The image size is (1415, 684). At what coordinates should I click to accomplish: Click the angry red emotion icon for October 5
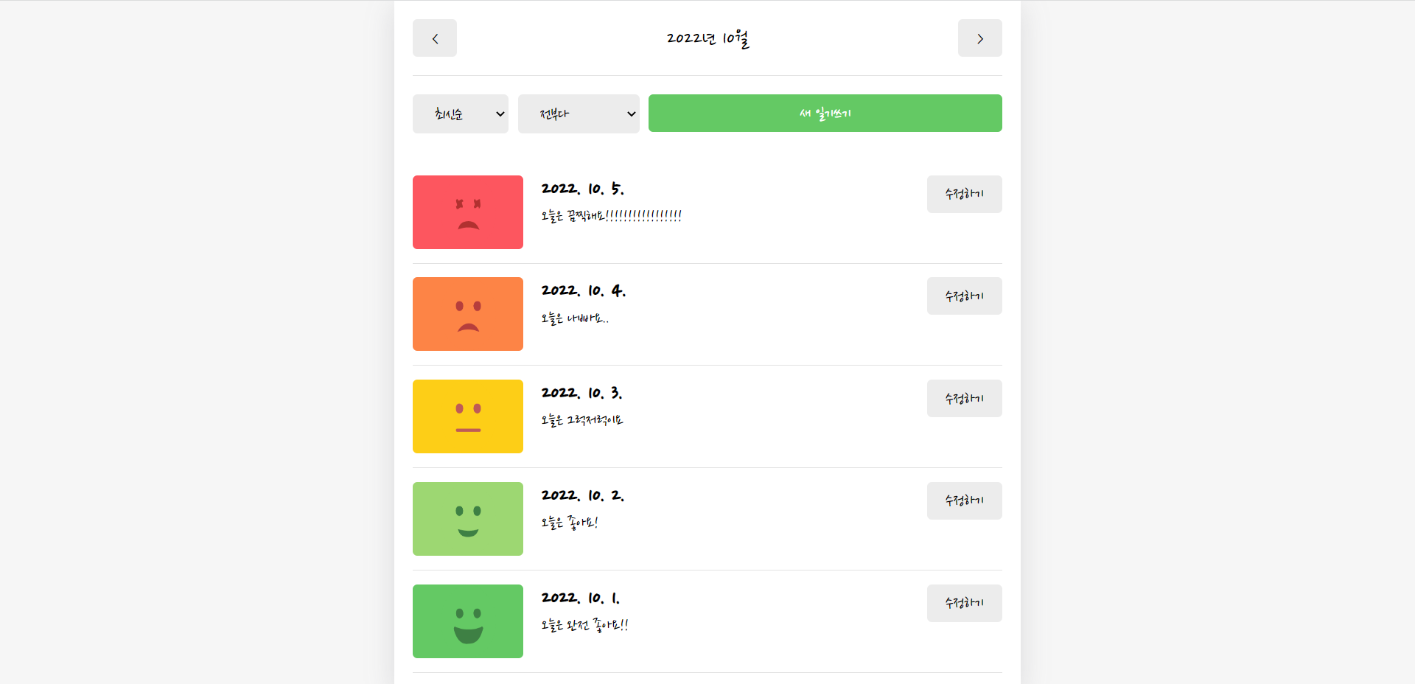click(467, 212)
